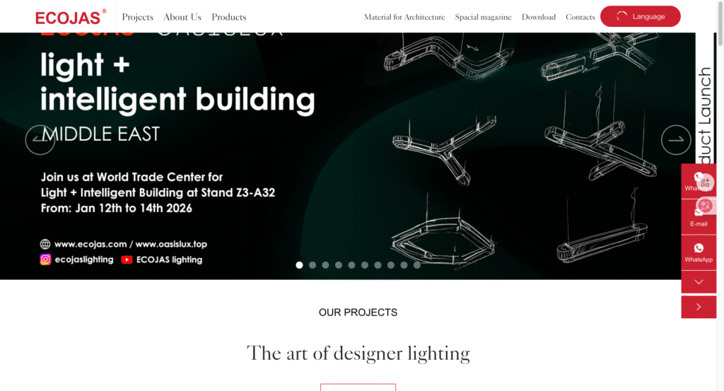Image resolution: width=724 pixels, height=391 pixels.
Task: Select the last carousel dot
Action: (417, 265)
